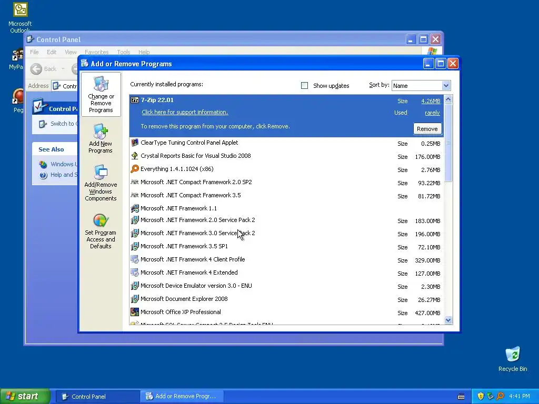Click the Windows Update globe icon under See Also

pos(43,164)
